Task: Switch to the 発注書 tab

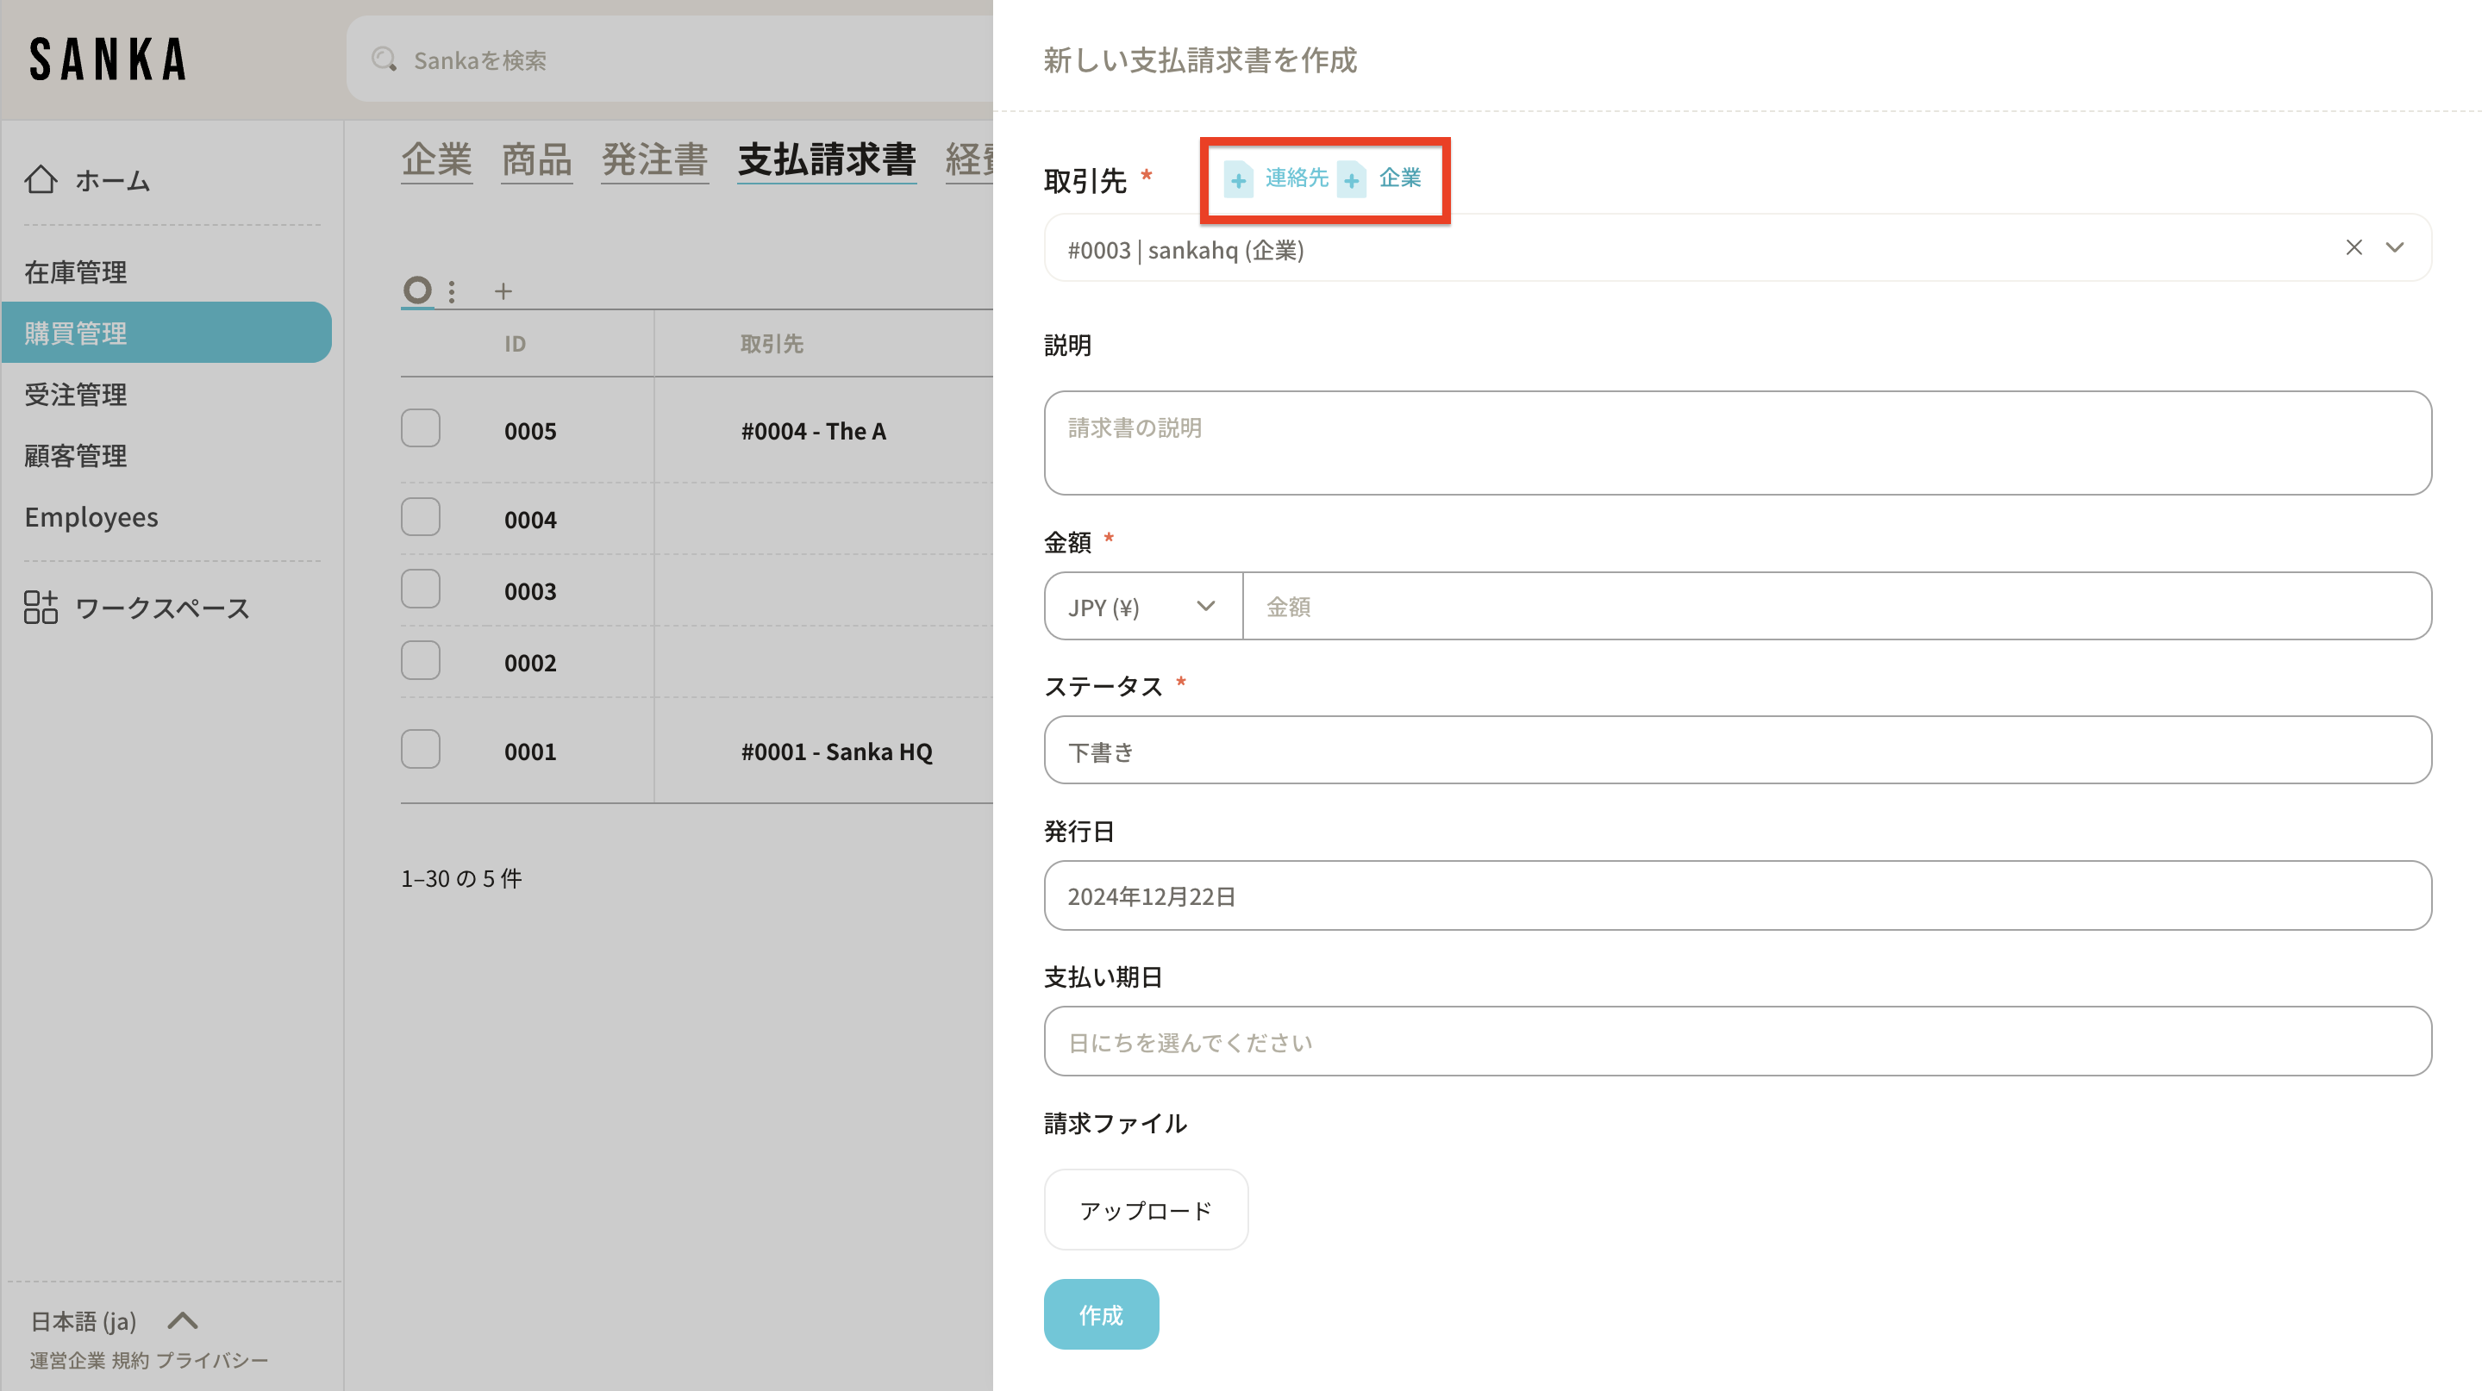Action: click(654, 159)
